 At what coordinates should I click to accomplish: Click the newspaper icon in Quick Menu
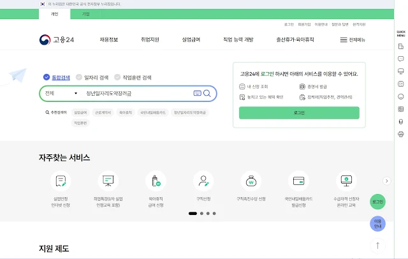(x=401, y=109)
